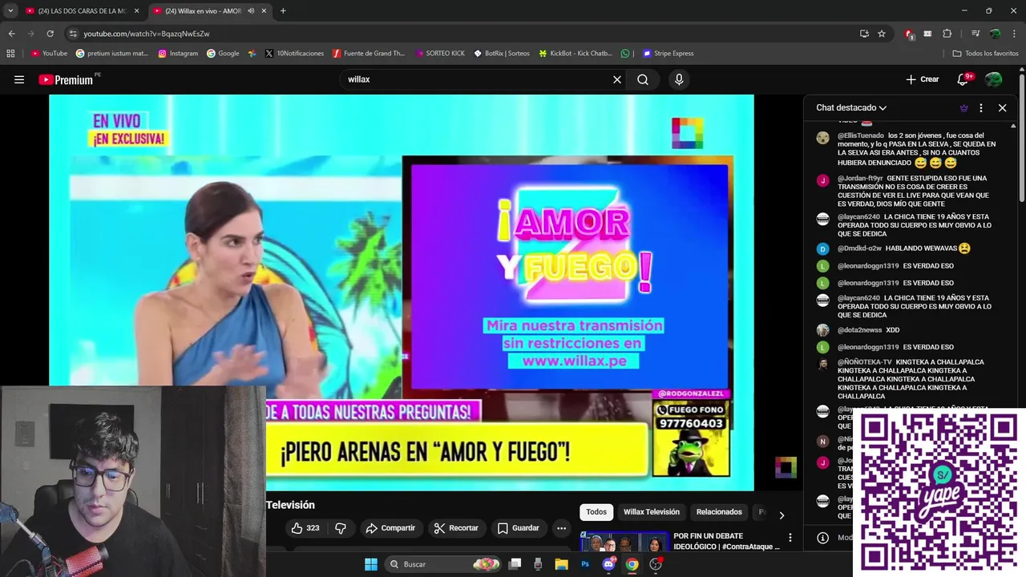Select the Willax Televisión filter chip

pos(652,512)
